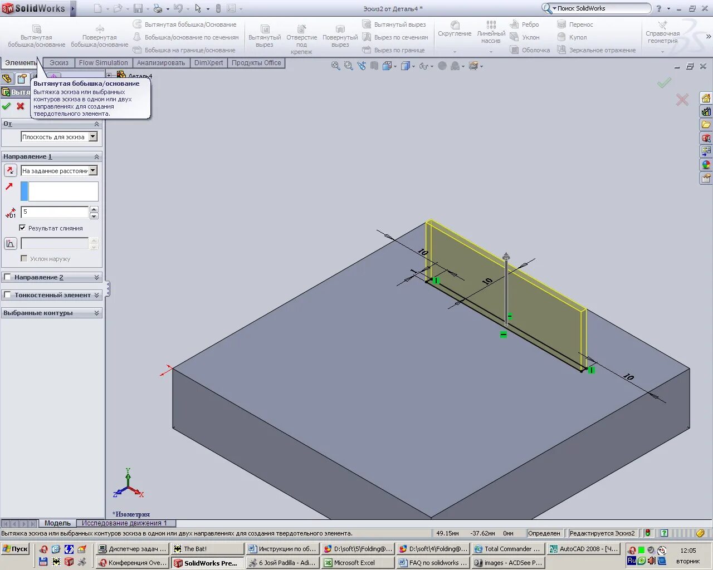Click the Вырез по сечениям (Lofted Cut) button

pyautogui.click(x=395, y=37)
